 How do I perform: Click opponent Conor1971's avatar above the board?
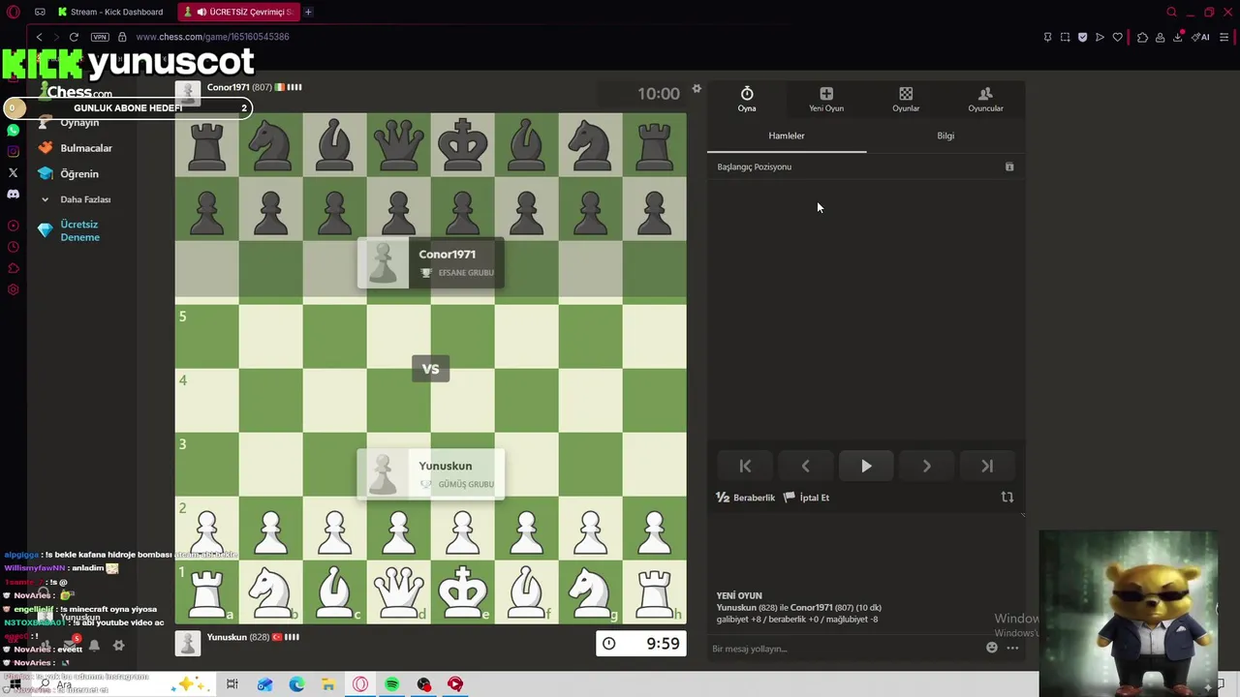point(188,93)
